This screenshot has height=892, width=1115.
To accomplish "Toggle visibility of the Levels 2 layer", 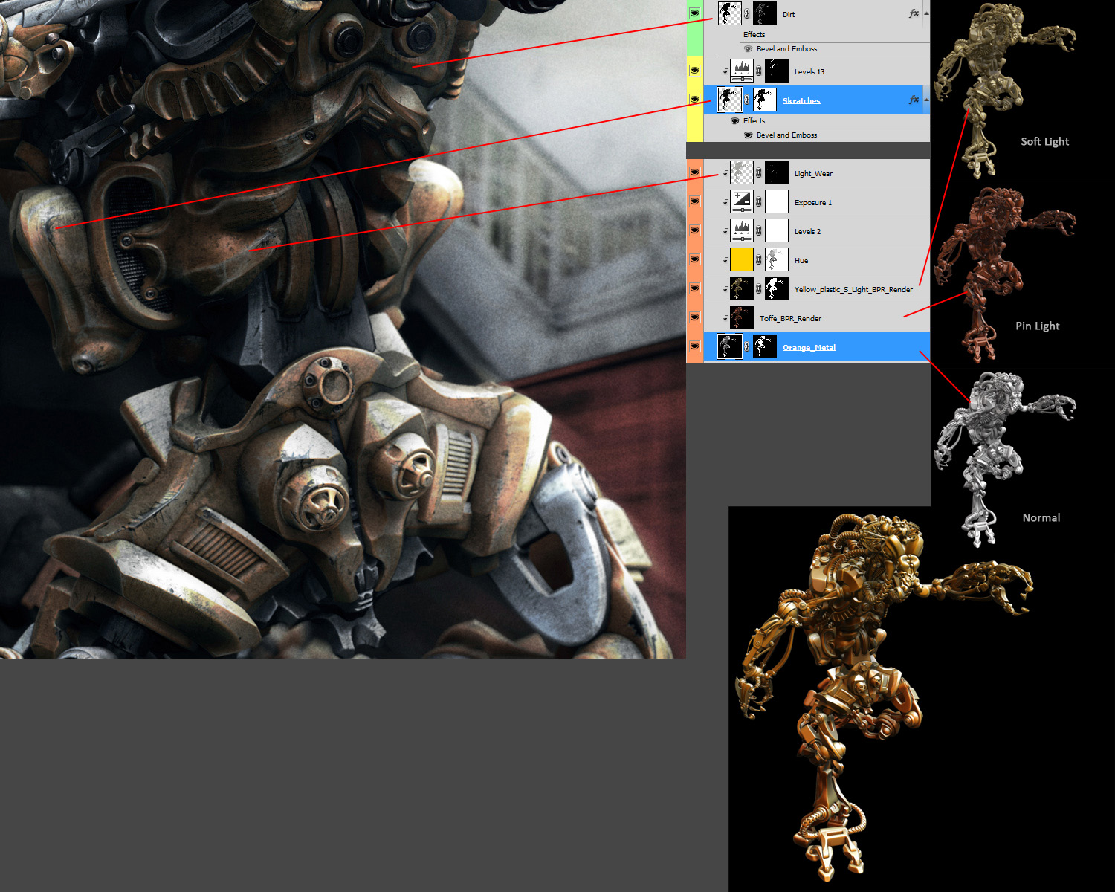I will coord(694,230).
